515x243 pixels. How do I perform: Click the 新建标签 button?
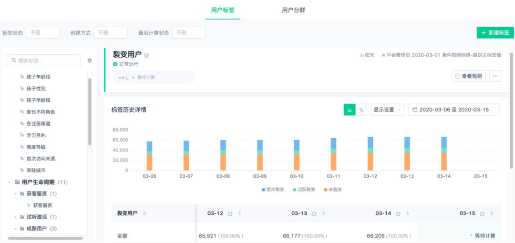495,32
